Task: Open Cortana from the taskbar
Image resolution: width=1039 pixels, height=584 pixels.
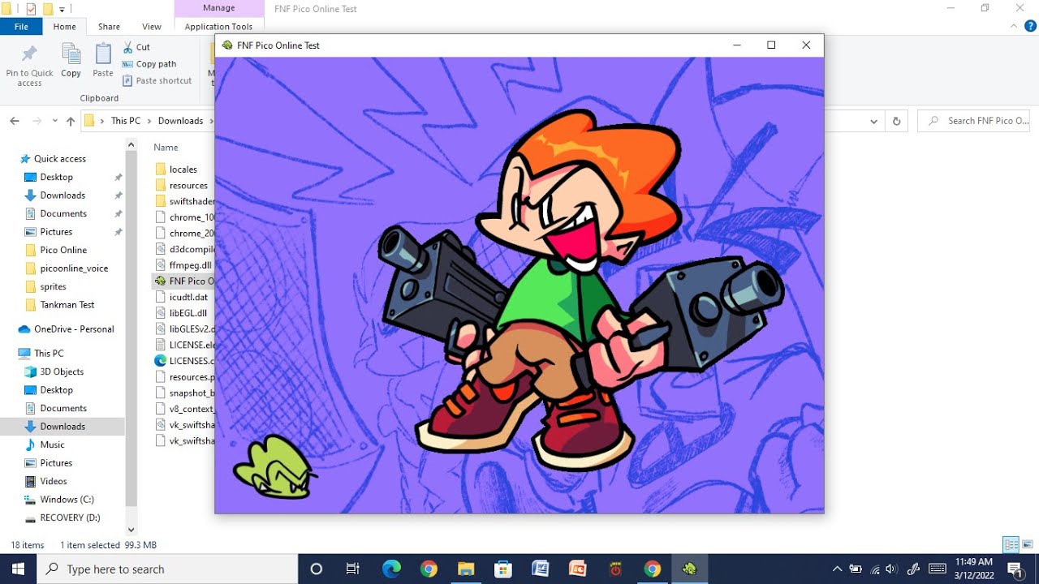Action: pos(317,569)
